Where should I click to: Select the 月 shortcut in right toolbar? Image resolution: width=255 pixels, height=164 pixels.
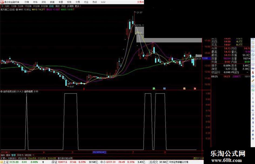click(253, 123)
